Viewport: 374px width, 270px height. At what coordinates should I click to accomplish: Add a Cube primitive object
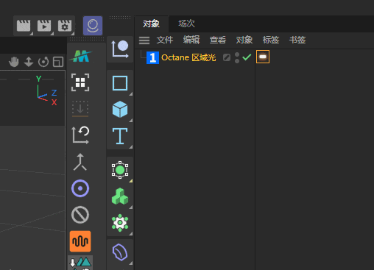[x=120, y=109]
